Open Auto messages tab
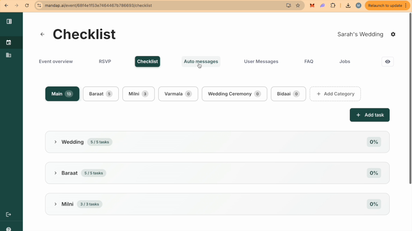This screenshot has width=412, height=231. click(201, 62)
